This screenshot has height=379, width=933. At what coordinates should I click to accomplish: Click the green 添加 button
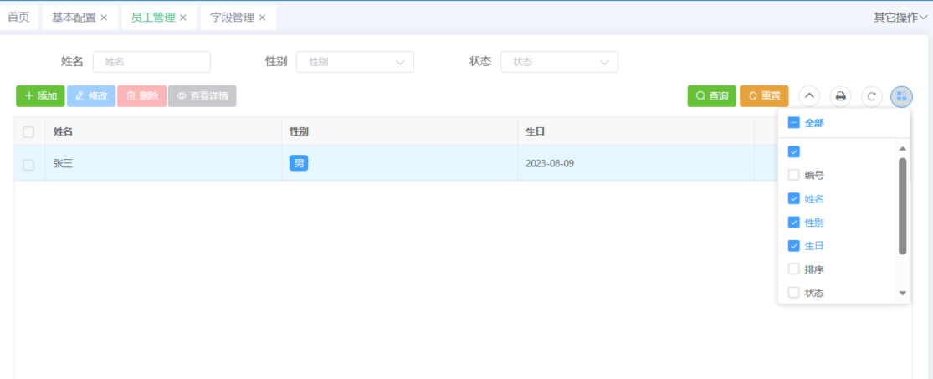tap(40, 96)
